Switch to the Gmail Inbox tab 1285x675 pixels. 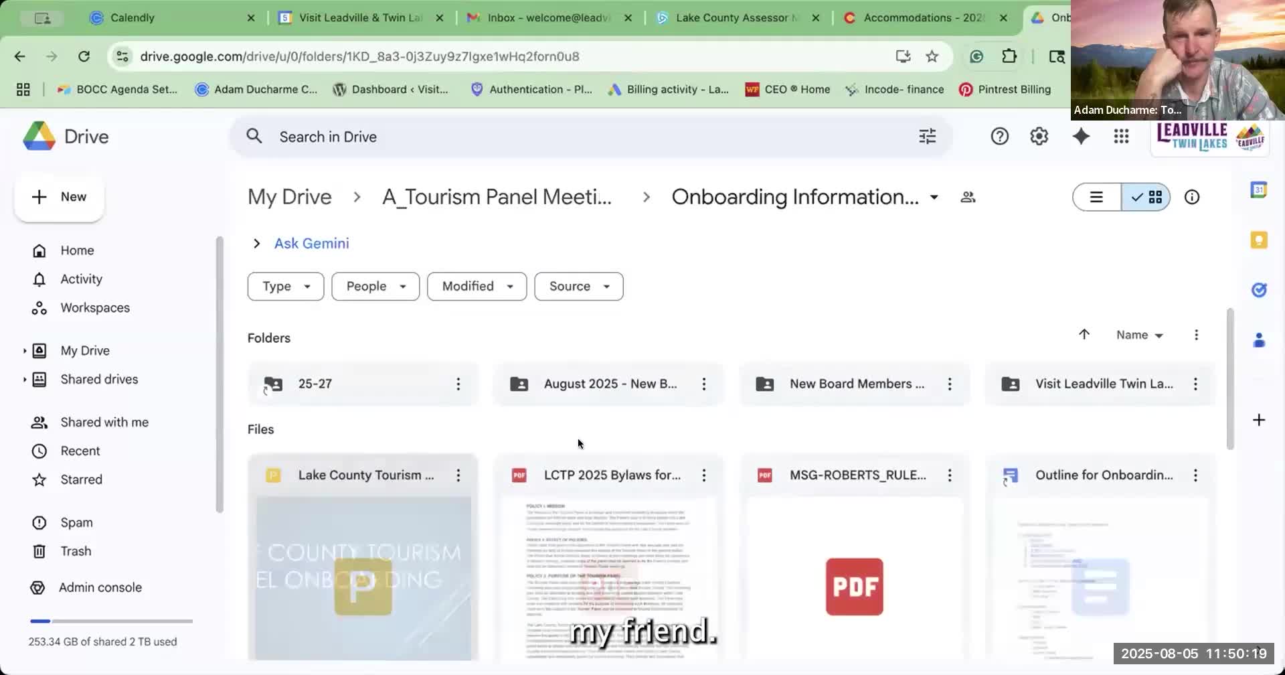[549, 18]
